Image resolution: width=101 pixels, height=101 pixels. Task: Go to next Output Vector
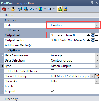[97, 41]
